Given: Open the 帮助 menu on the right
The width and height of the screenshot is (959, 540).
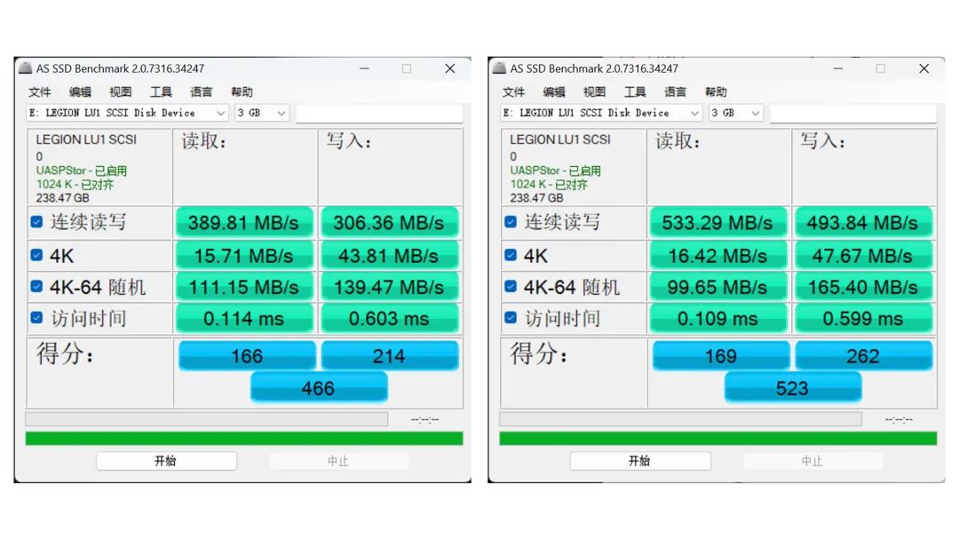Looking at the screenshot, I should (716, 91).
